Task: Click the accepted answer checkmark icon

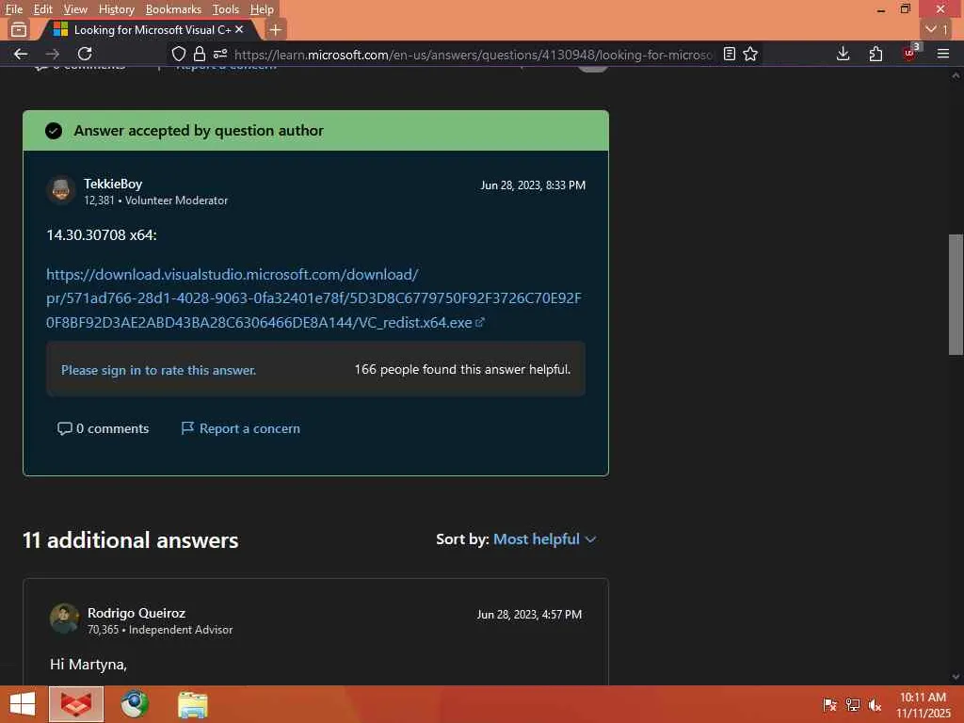Action: click(54, 130)
